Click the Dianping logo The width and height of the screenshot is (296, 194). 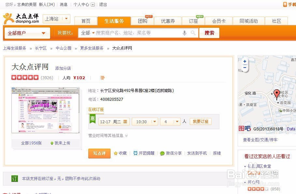click(21, 19)
